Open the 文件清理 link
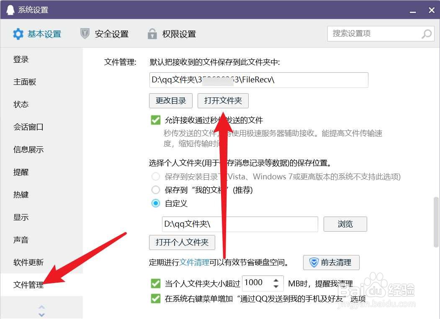 194,263
